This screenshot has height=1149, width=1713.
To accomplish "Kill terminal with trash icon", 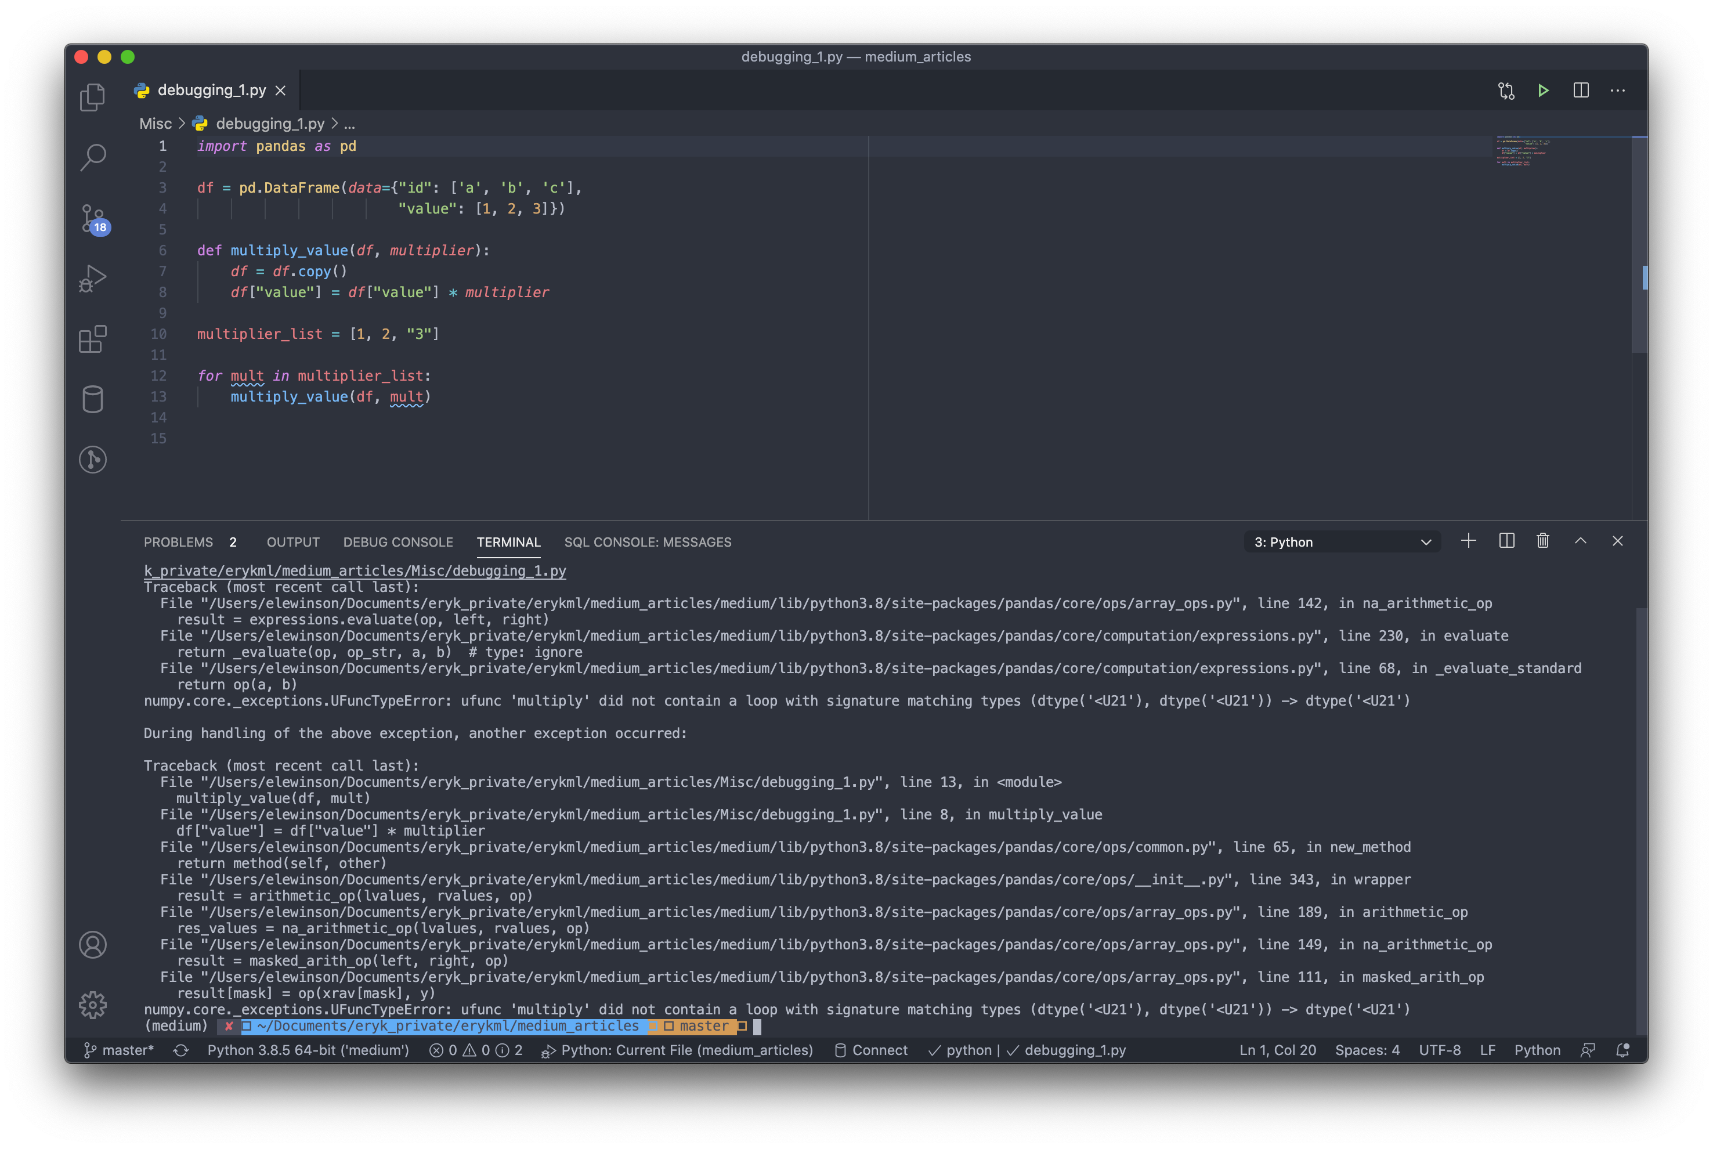I will pos(1543,541).
